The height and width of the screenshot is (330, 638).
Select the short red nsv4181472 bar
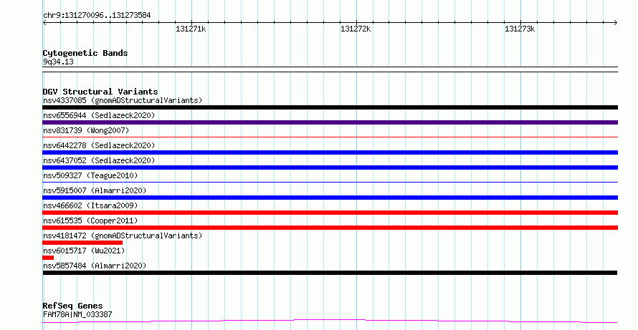click(x=82, y=243)
